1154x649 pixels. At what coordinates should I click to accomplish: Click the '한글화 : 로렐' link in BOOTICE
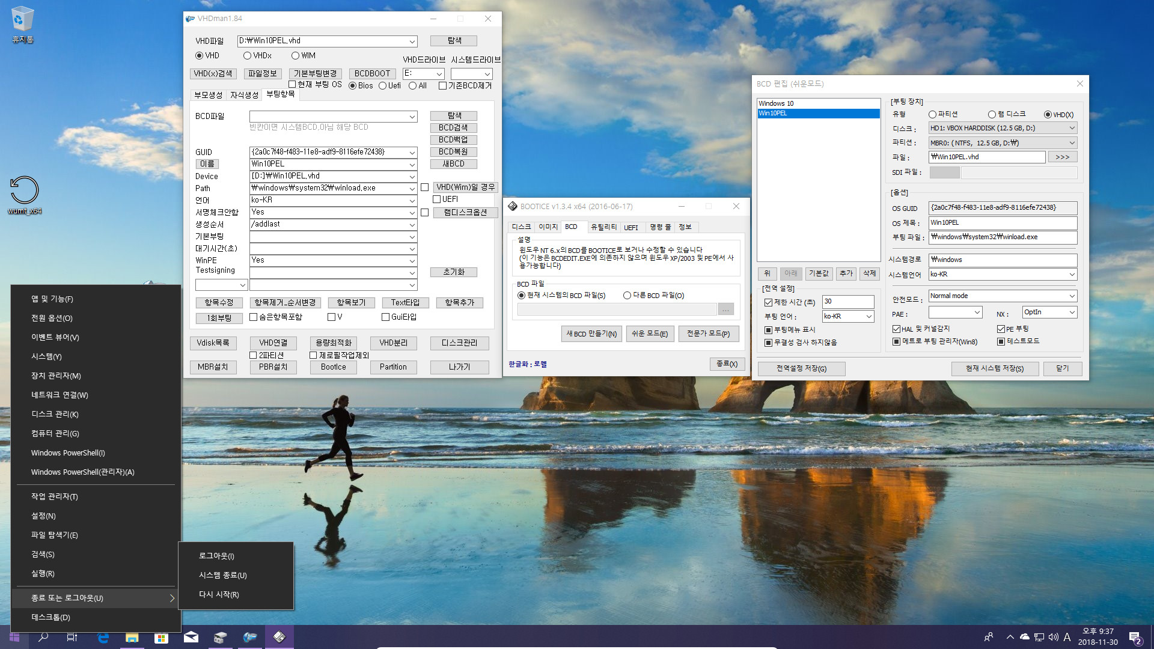pyautogui.click(x=528, y=364)
